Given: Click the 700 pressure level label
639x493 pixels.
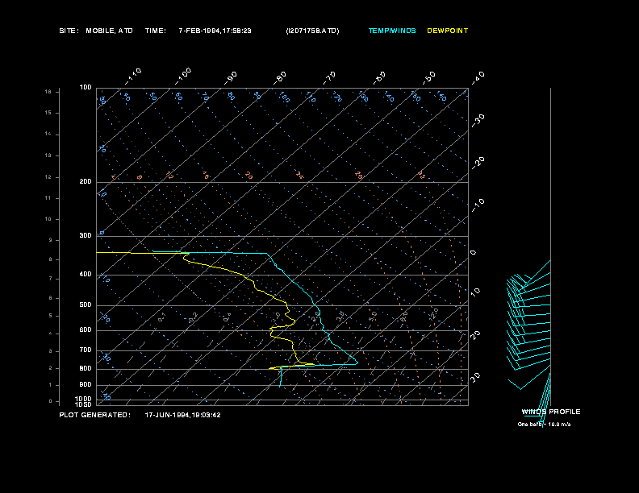Looking at the screenshot, I should click(x=86, y=350).
